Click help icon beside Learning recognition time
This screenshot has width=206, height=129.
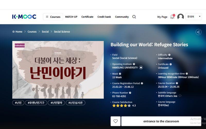(x=187, y=74)
